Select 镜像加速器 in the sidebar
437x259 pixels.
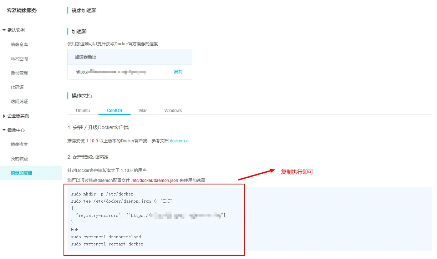click(21, 173)
